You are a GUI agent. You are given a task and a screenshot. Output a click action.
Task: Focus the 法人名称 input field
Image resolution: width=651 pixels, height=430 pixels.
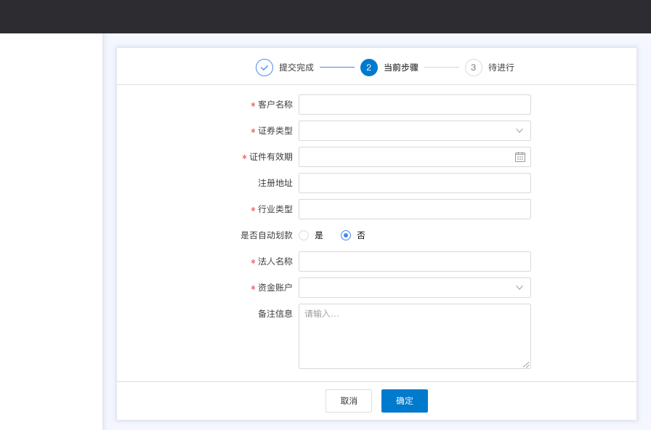tap(415, 261)
